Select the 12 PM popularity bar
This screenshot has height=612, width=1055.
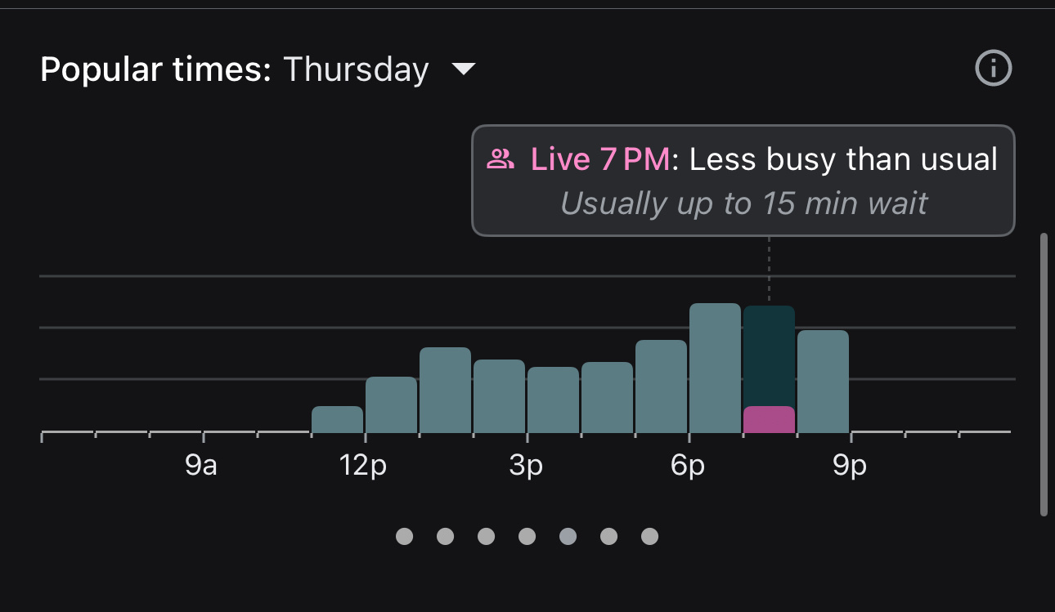[391, 404]
